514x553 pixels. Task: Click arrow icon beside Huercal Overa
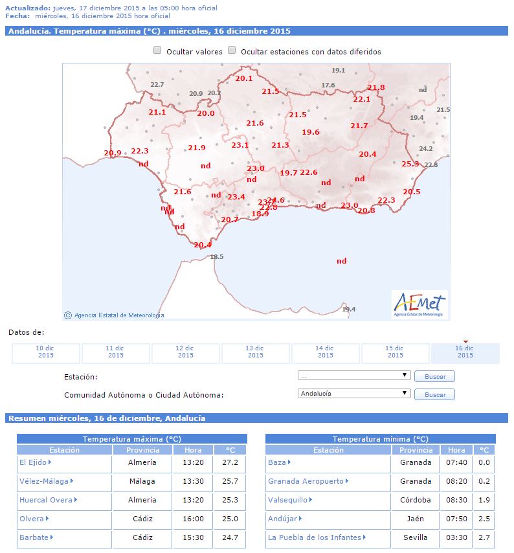point(76,501)
